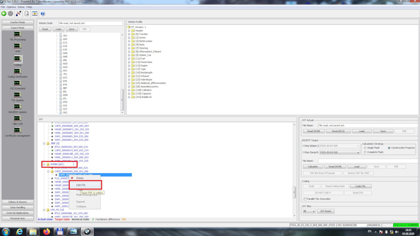Image resolution: width=420 pixels, height=236 pixels.
Task: Open the TSL-Update module icon
Action: (x=17, y=95)
